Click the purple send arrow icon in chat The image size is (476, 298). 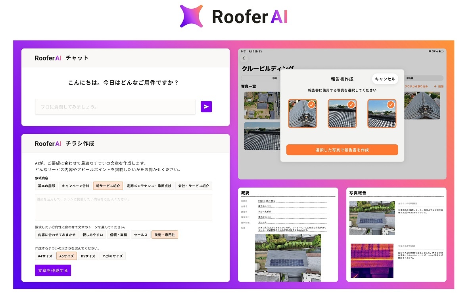click(x=206, y=106)
